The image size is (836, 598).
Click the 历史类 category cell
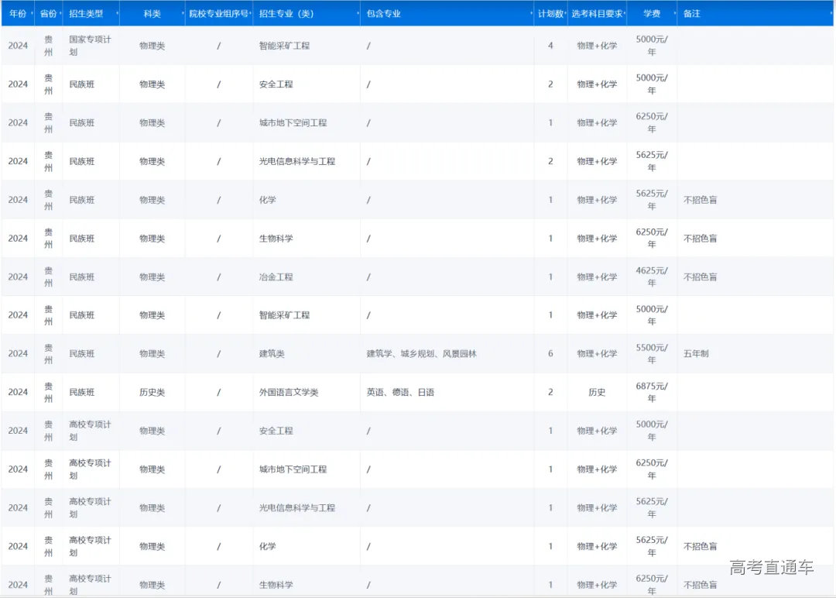(x=152, y=392)
